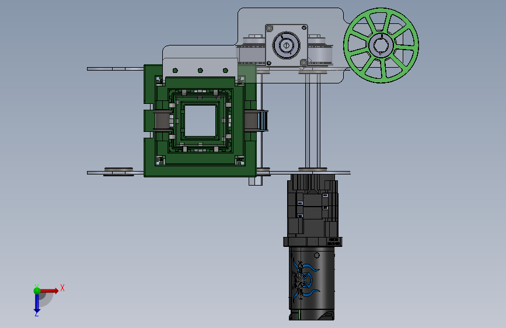The width and height of the screenshot is (506, 328).
Task: Select the round roller on the lower left rail
Action: 118,172
